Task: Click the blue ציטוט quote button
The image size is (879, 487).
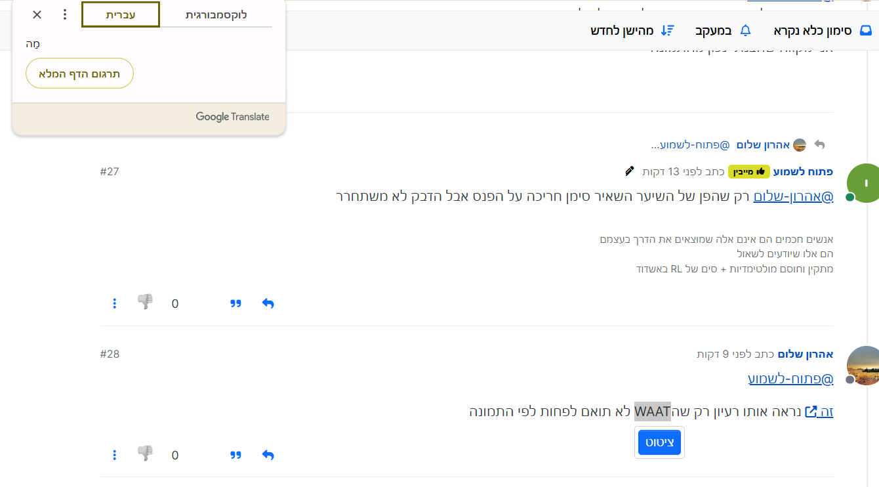Action: 659,442
